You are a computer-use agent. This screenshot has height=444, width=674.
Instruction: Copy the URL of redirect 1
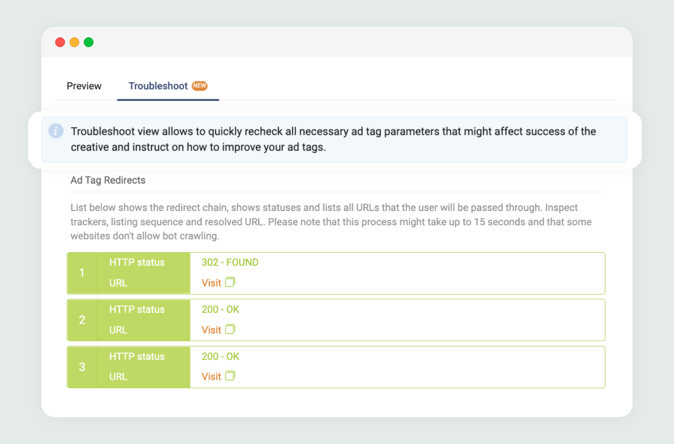(230, 282)
